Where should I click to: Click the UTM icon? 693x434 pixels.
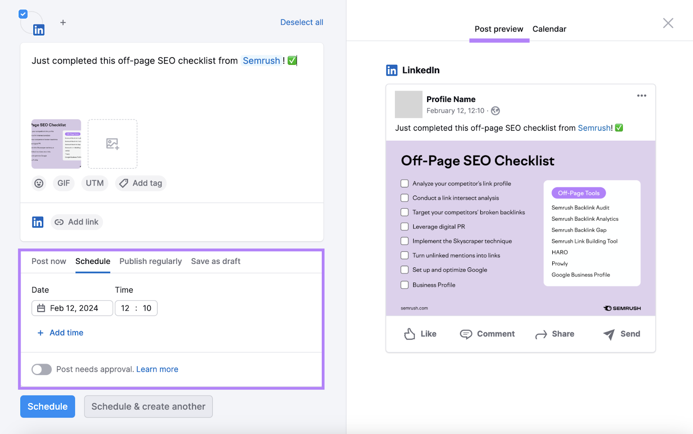click(x=94, y=183)
